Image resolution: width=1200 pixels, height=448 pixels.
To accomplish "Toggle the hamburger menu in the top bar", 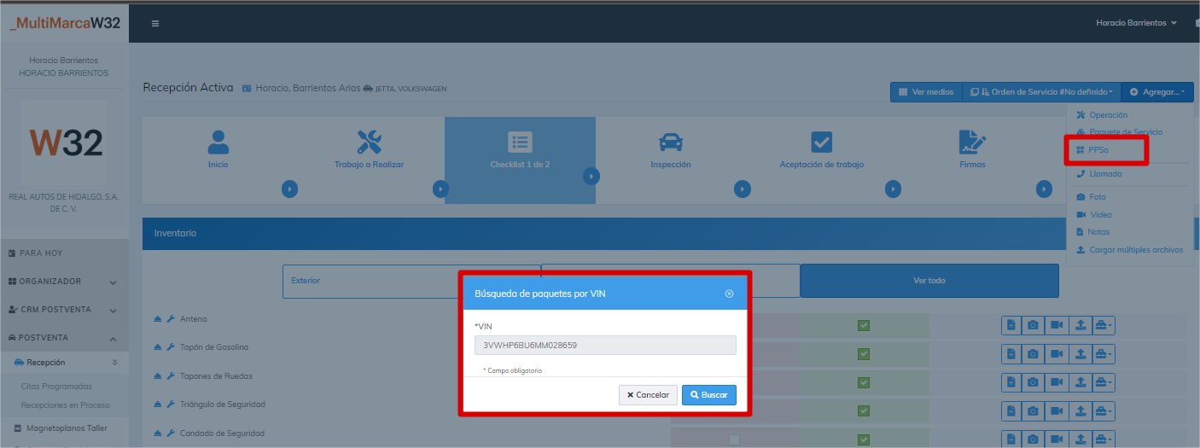I will (155, 23).
